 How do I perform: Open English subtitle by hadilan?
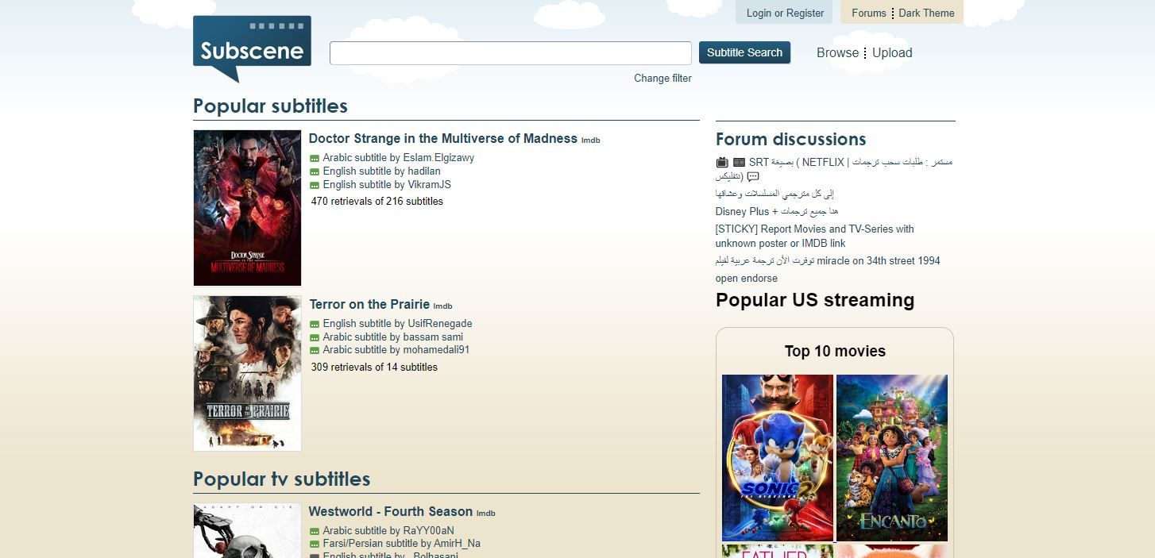pyautogui.click(x=381, y=171)
